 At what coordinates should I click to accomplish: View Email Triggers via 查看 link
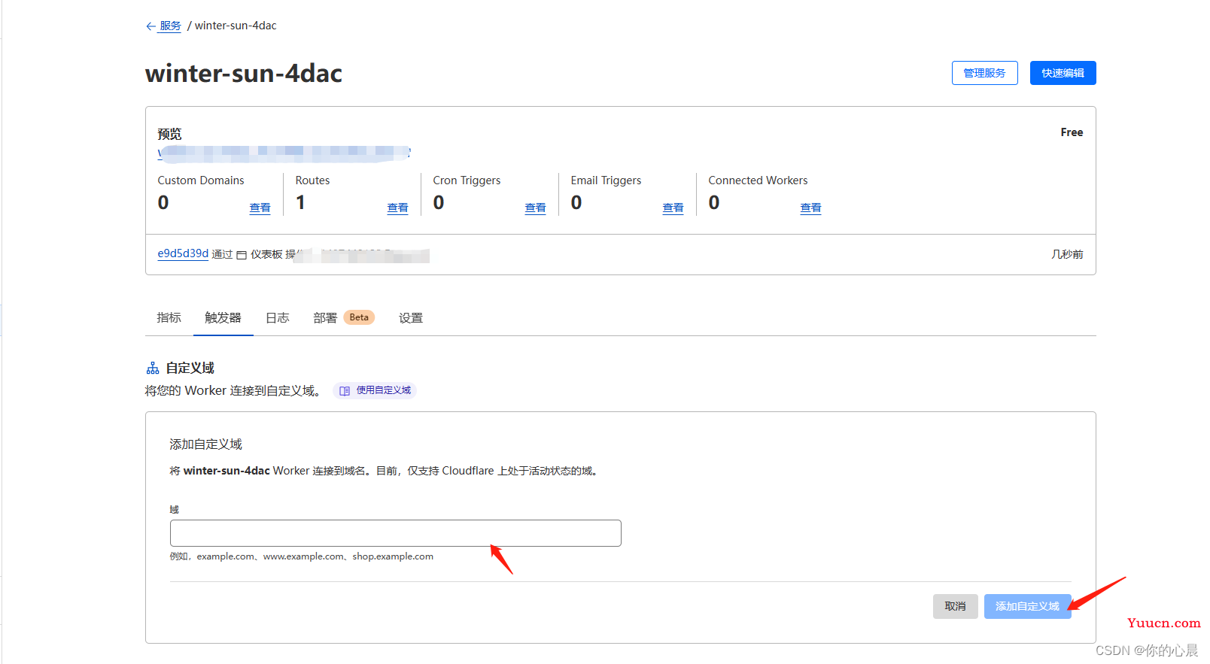click(673, 208)
